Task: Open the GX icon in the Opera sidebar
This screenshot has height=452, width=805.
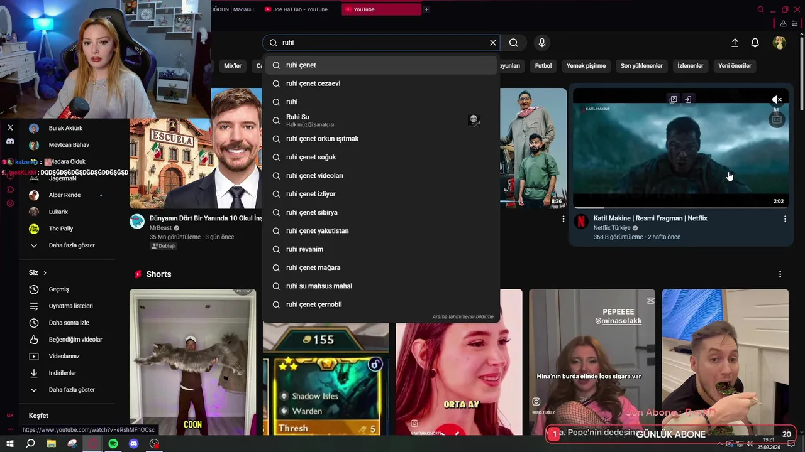Action: [10, 416]
